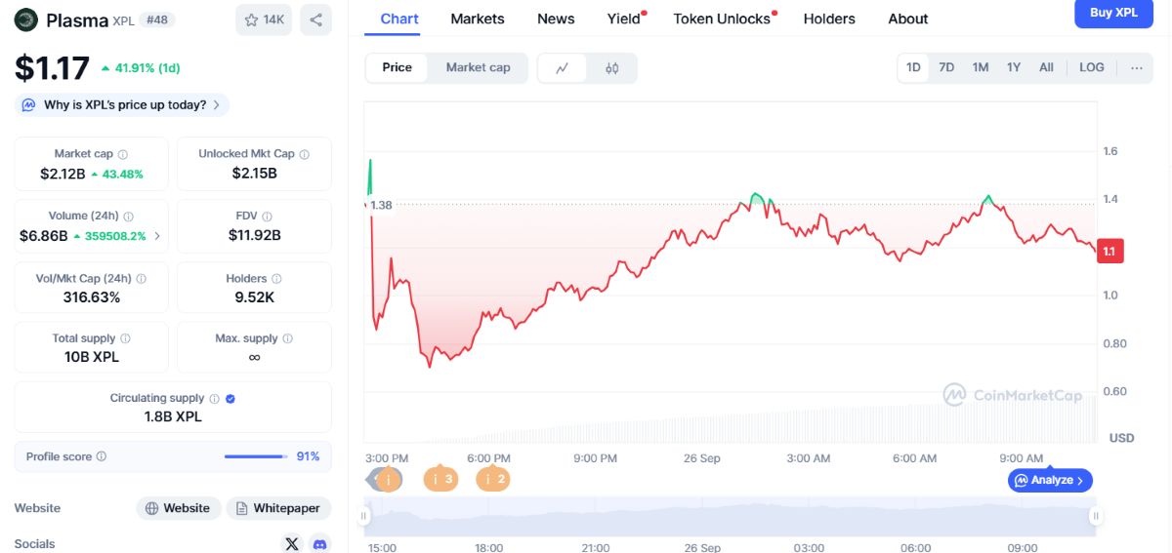Click the 10B XPL total supply value
1172x553 pixels.
pos(92,357)
